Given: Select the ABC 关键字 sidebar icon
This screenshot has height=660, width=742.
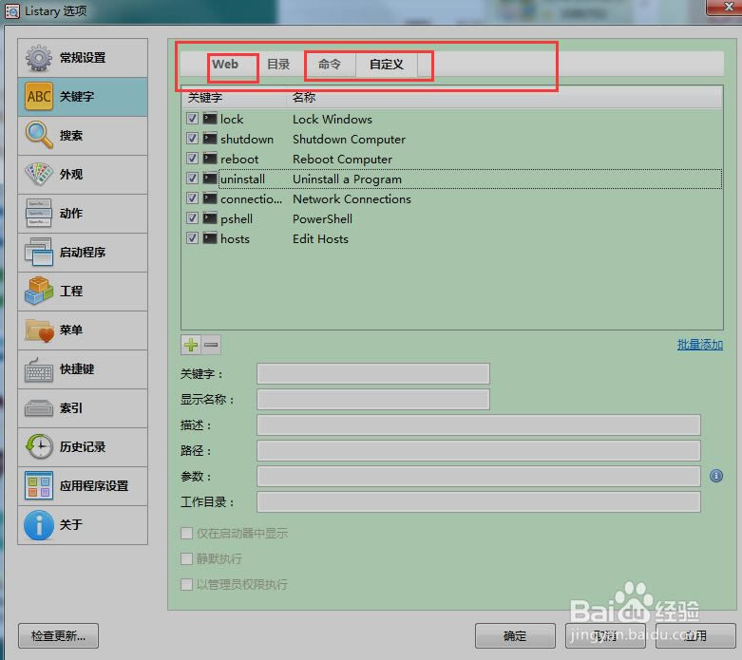Looking at the screenshot, I should (x=39, y=97).
